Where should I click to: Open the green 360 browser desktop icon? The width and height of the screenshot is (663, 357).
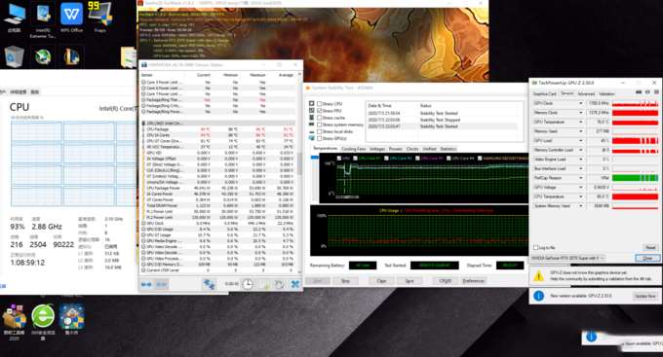pyautogui.click(x=43, y=316)
